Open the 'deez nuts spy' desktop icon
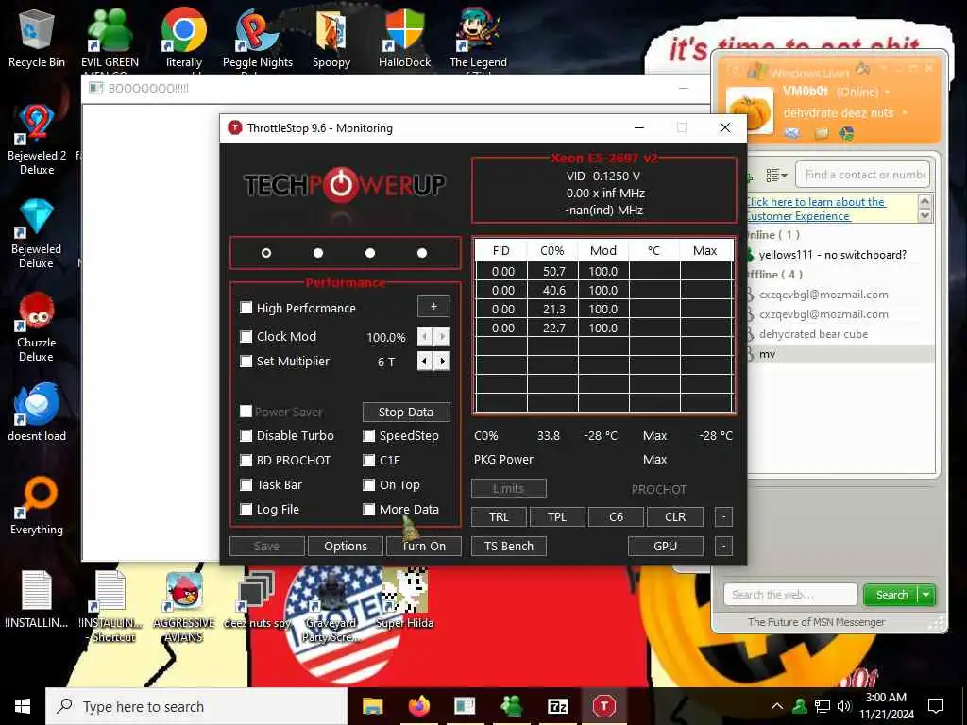 pos(257,599)
